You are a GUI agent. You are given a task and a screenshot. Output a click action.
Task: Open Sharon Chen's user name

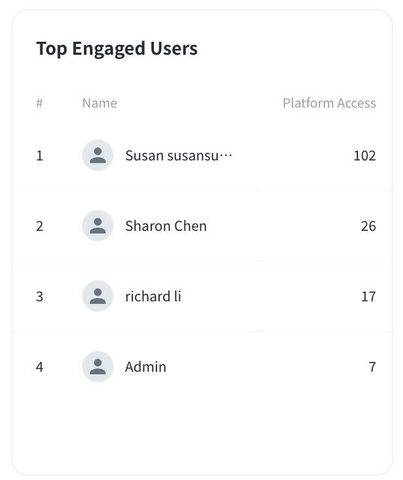[x=166, y=226]
